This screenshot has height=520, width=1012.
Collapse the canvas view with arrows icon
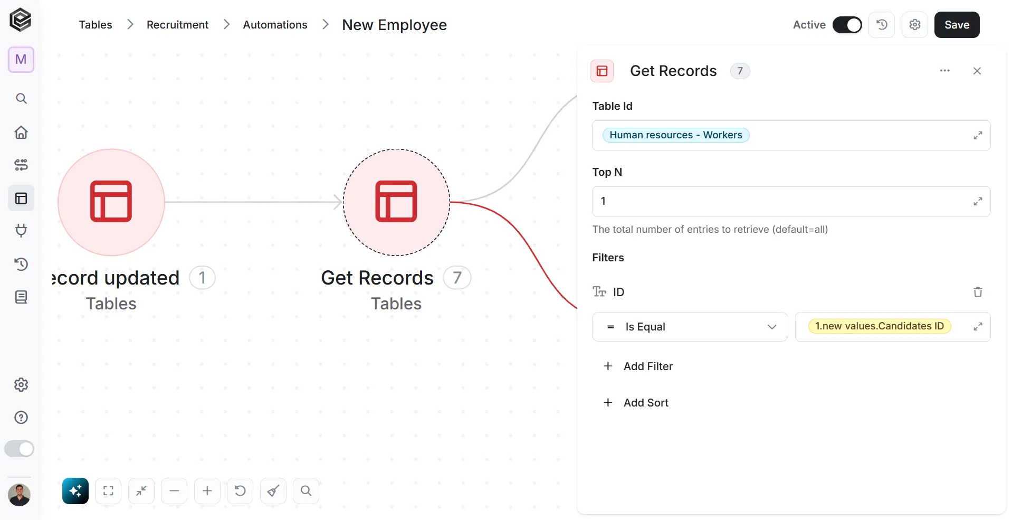pos(141,491)
